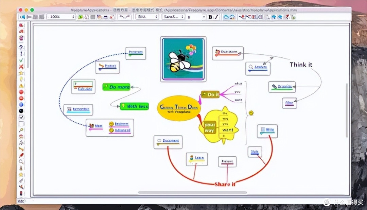The width and height of the screenshot is (367, 210).
Task: Pick the red pencil icon in sidebar
Action: click(x=21, y=155)
